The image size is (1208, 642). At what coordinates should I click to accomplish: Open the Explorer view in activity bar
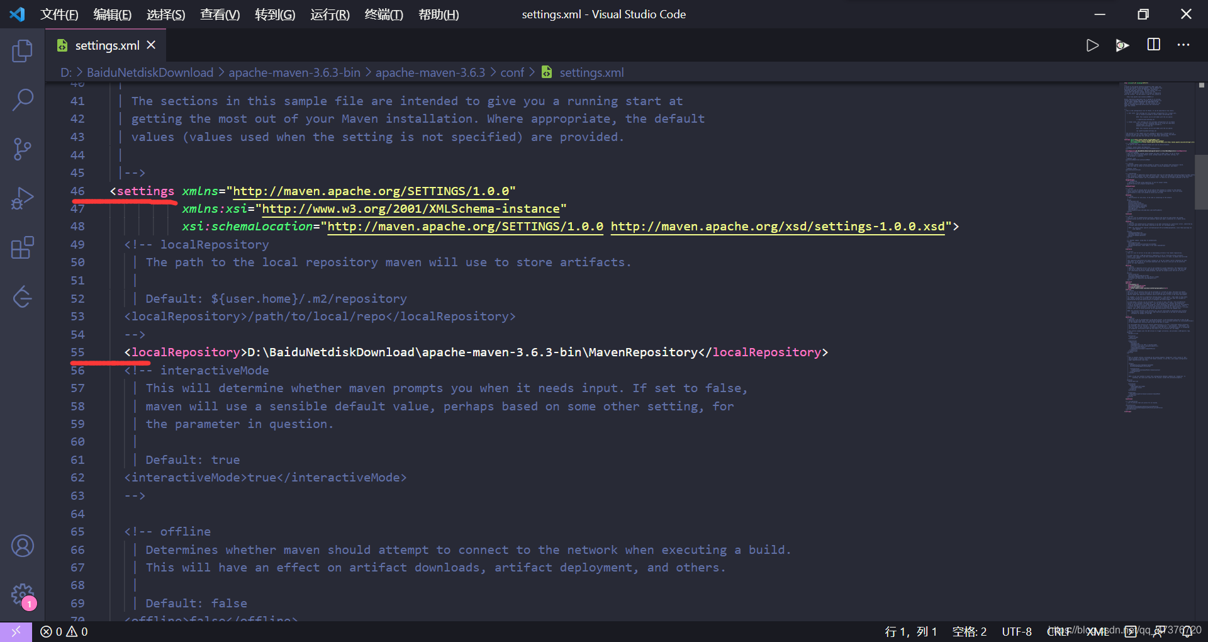pyautogui.click(x=23, y=50)
